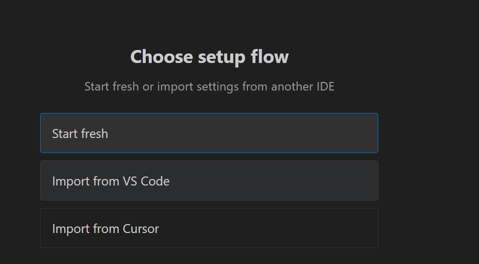Select the Start fresh option

click(209, 133)
